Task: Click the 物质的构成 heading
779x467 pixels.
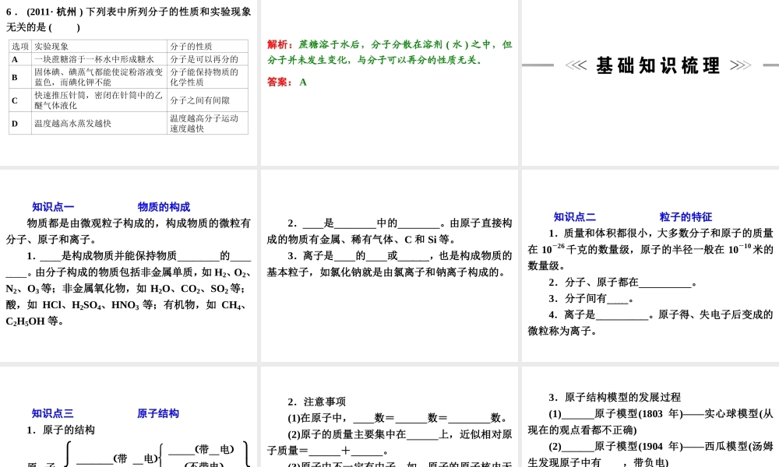Action: click(x=164, y=207)
